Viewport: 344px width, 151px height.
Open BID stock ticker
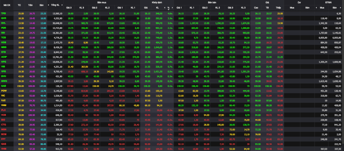[3, 119]
